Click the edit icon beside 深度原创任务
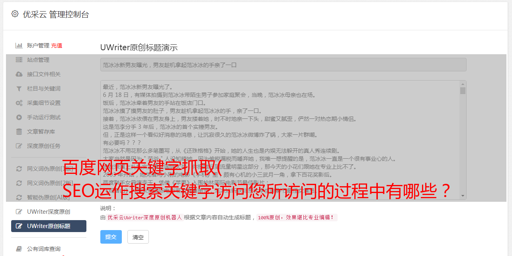Viewport: 512px width, 256px height. pos(19,146)
